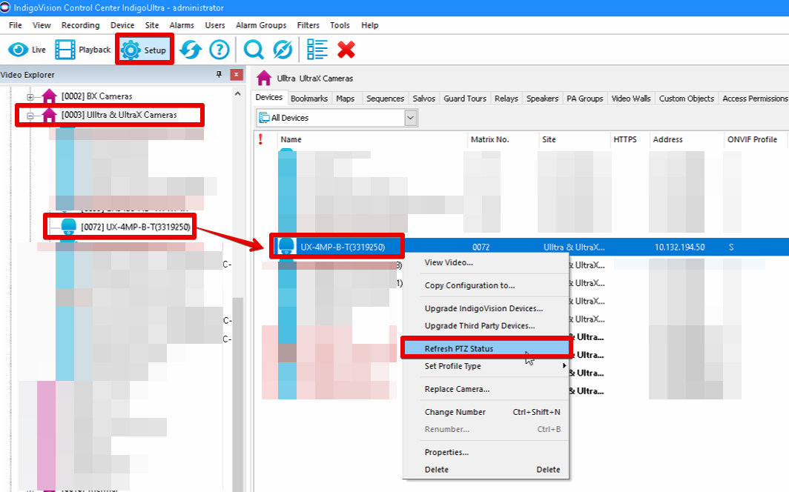The height and width of the screenshot is (492, 789).
Task: Switch to the Bookmarks tab
Action: click(x=309, y=99)
